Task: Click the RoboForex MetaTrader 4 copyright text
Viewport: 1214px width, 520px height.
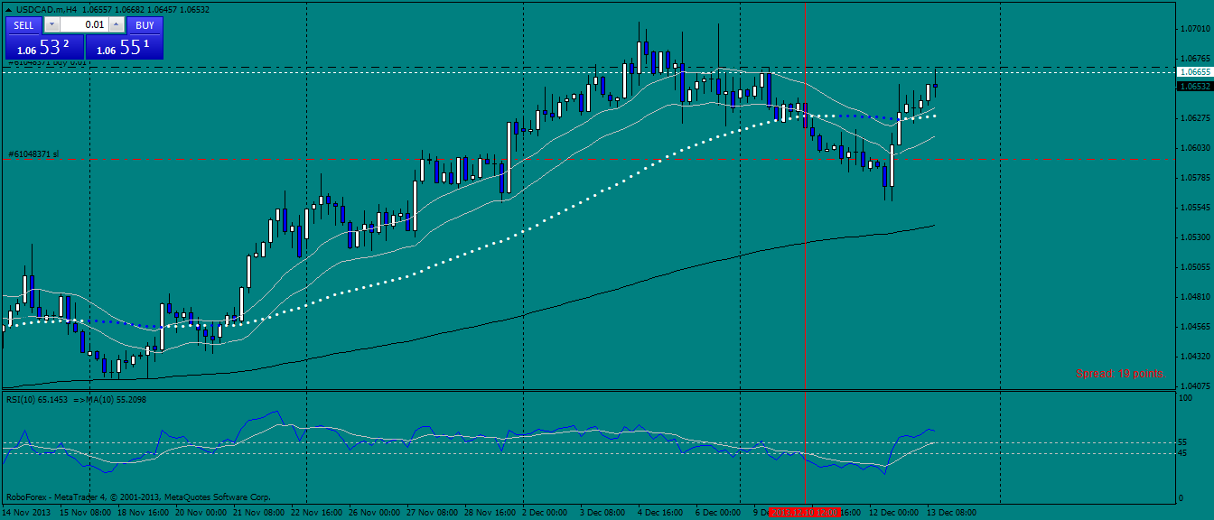Action: click(x=138, y=497)
